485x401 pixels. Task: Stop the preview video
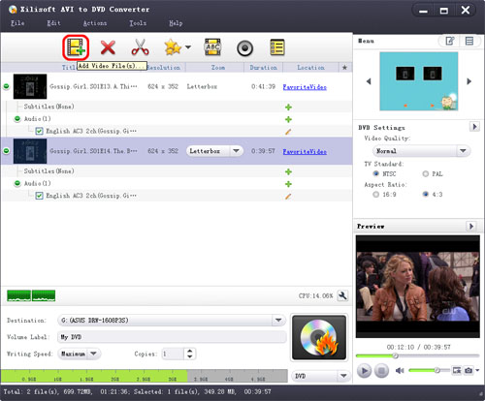(x=381, y=371)
